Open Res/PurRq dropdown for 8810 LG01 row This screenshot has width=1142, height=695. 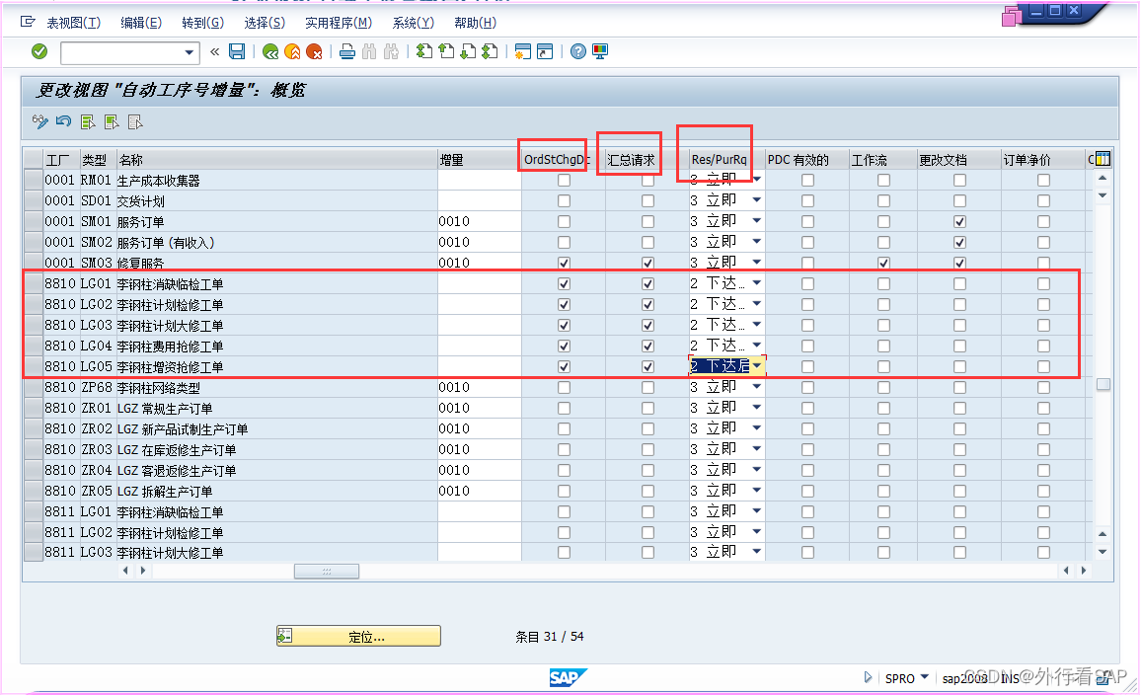click(x=757, y=282)
